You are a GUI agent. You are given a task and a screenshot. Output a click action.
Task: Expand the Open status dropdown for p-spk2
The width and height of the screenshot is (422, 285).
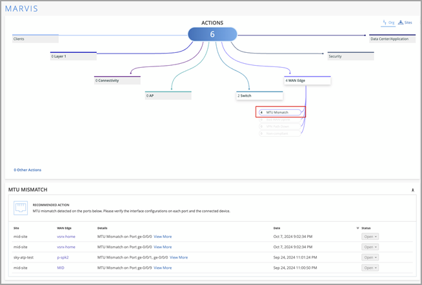370,257
